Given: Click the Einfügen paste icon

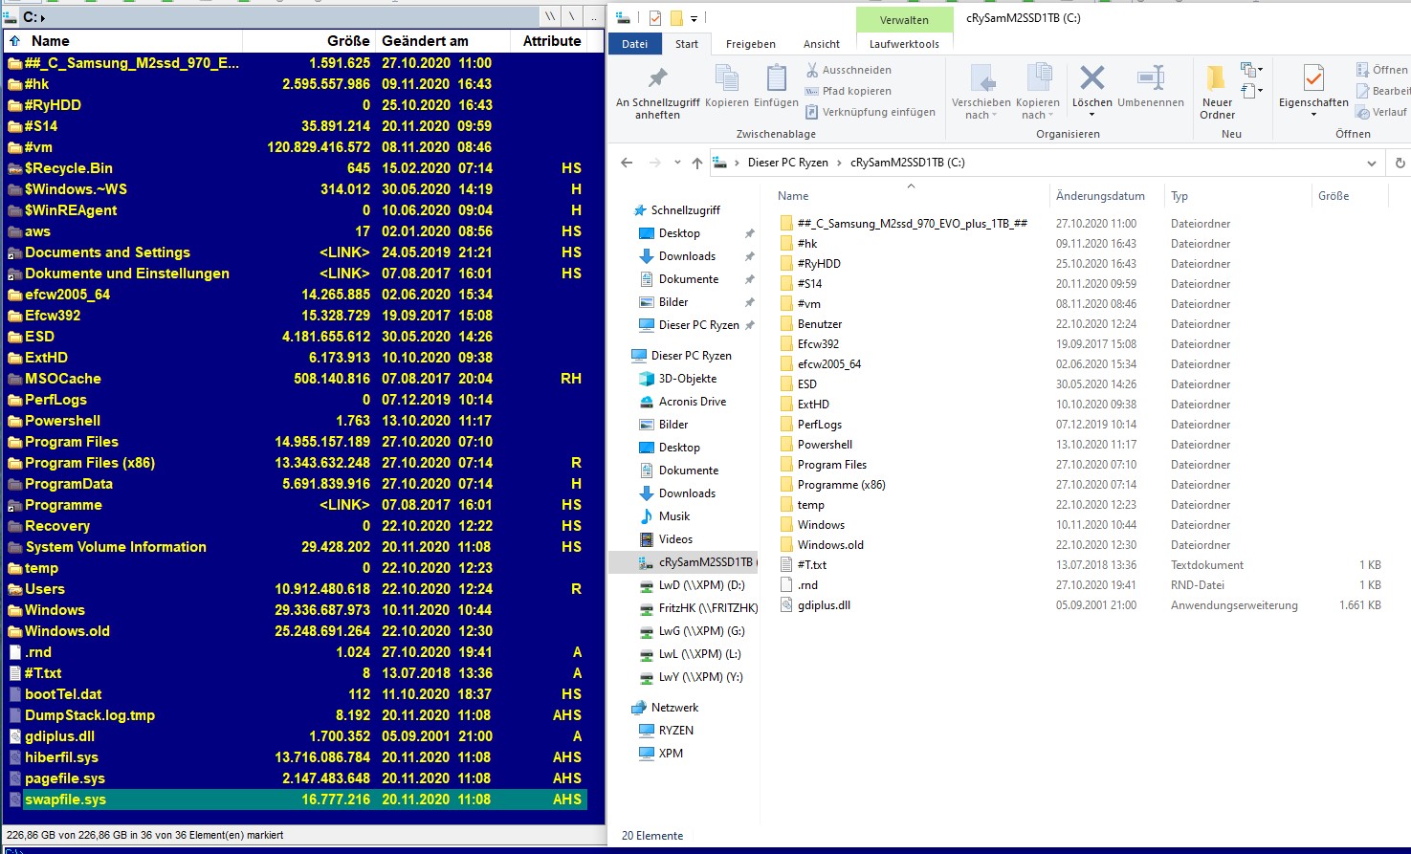Looking at the screenshot, I should coord(776,78).
